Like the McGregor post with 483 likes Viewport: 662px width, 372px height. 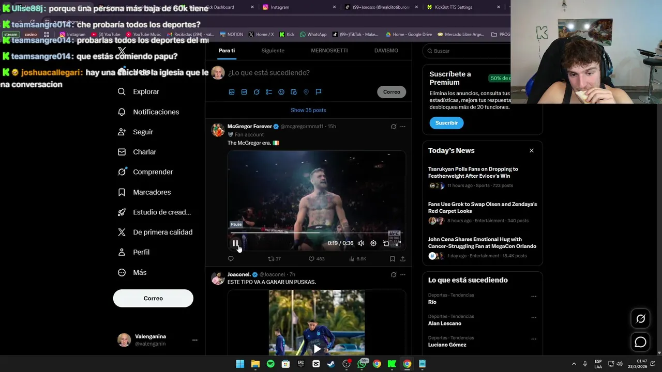tap(317, 259)
